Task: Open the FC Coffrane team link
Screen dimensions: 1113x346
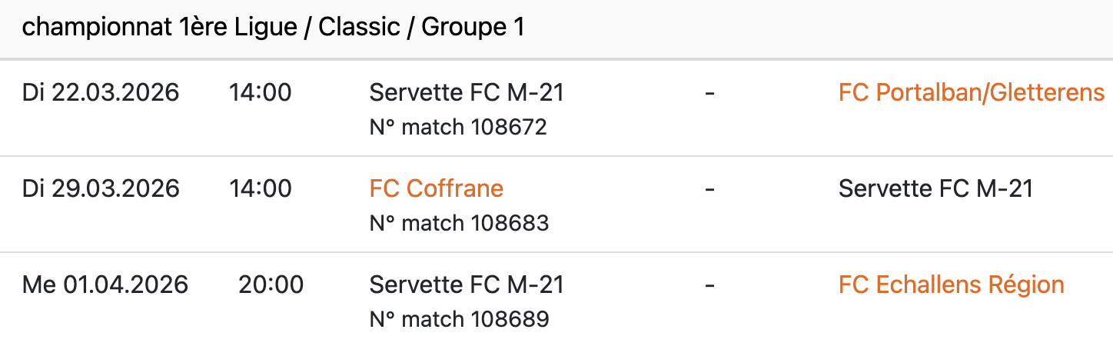Action: tap(436, 188)
